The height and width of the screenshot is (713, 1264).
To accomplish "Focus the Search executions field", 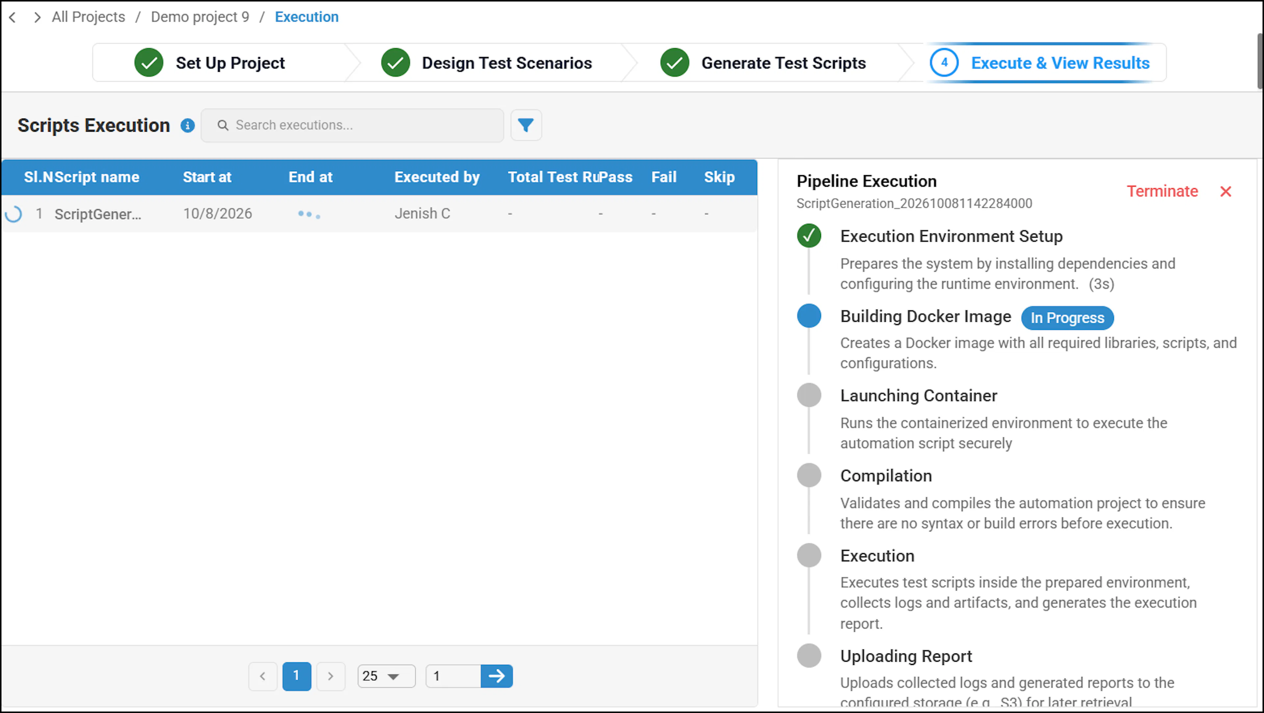I will click(x=352, y=125).
